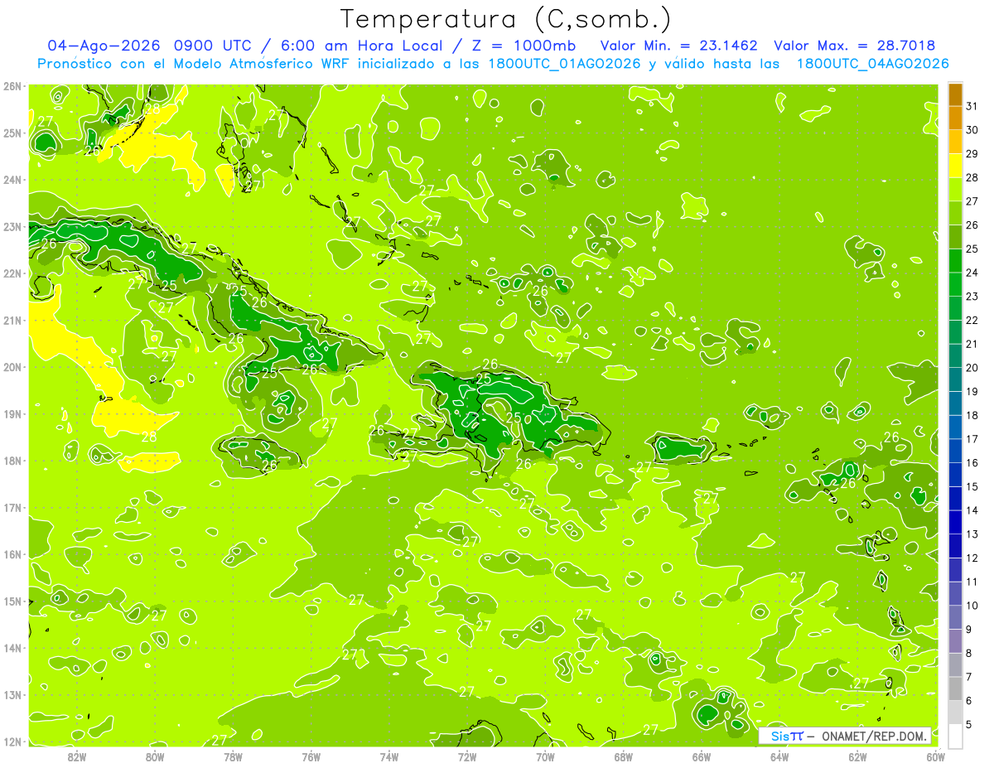
Task: Click longitude label '80W'
Action: pyautogui.click(x=155, y=756)
